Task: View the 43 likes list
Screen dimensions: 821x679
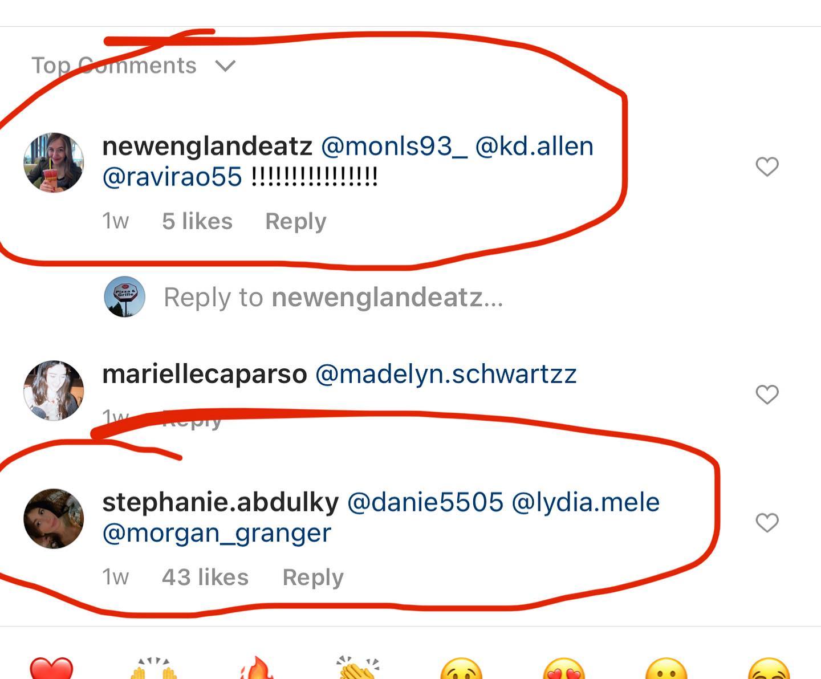Action: (x=205, y=578)
